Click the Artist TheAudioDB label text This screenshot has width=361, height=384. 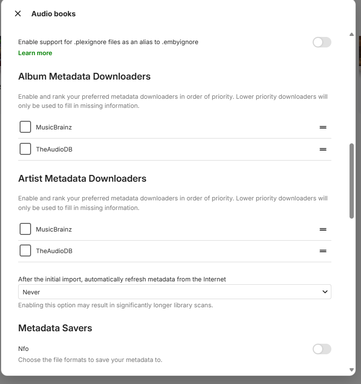(x=54, y=251)
